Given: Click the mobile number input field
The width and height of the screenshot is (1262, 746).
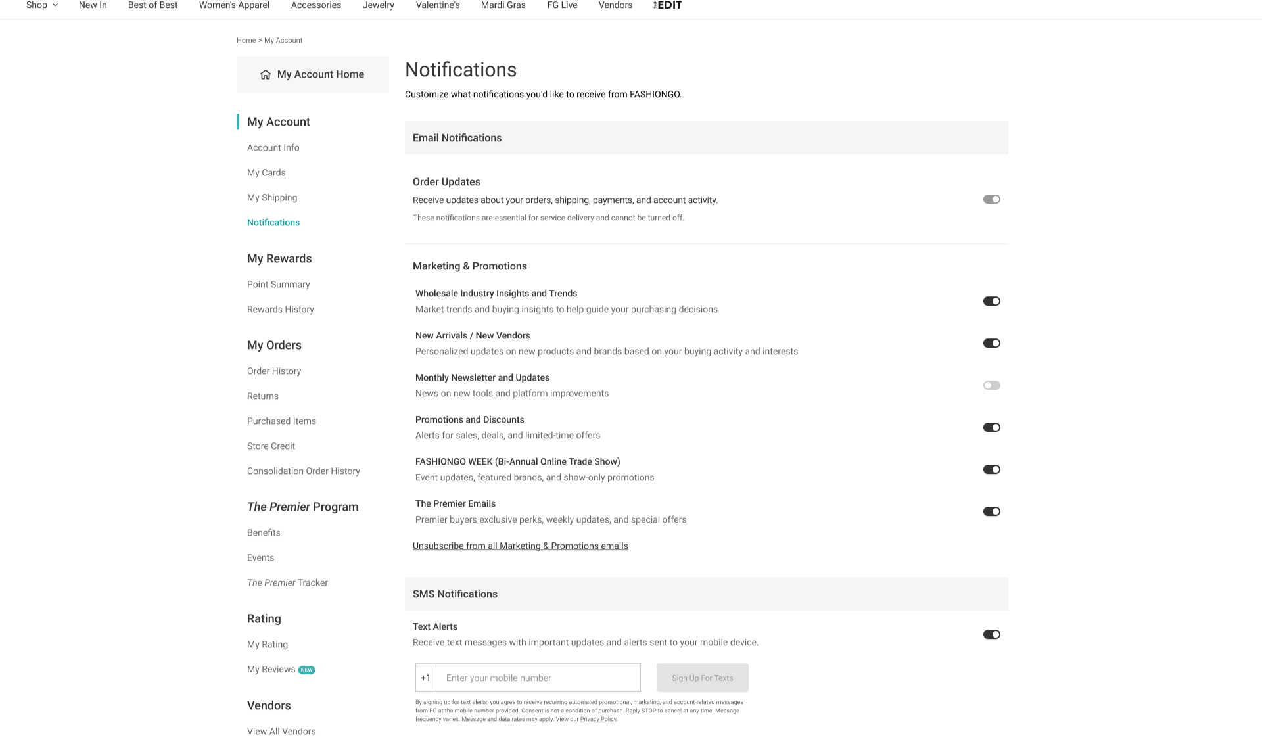Looking at the screenshot, I should 538,678.
